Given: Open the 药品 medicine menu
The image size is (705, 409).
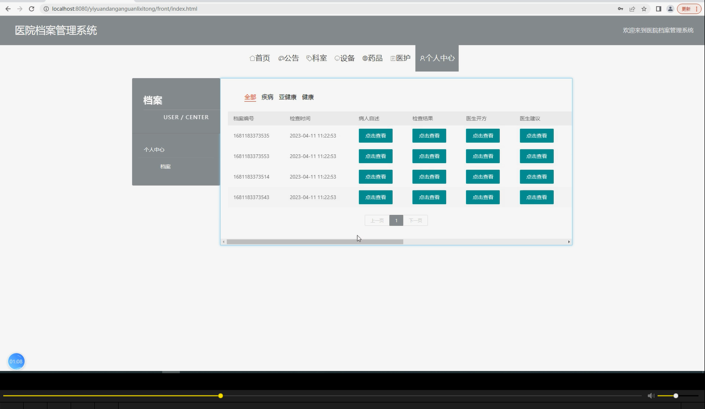Looking at the screenshot, I should [372, 58].
